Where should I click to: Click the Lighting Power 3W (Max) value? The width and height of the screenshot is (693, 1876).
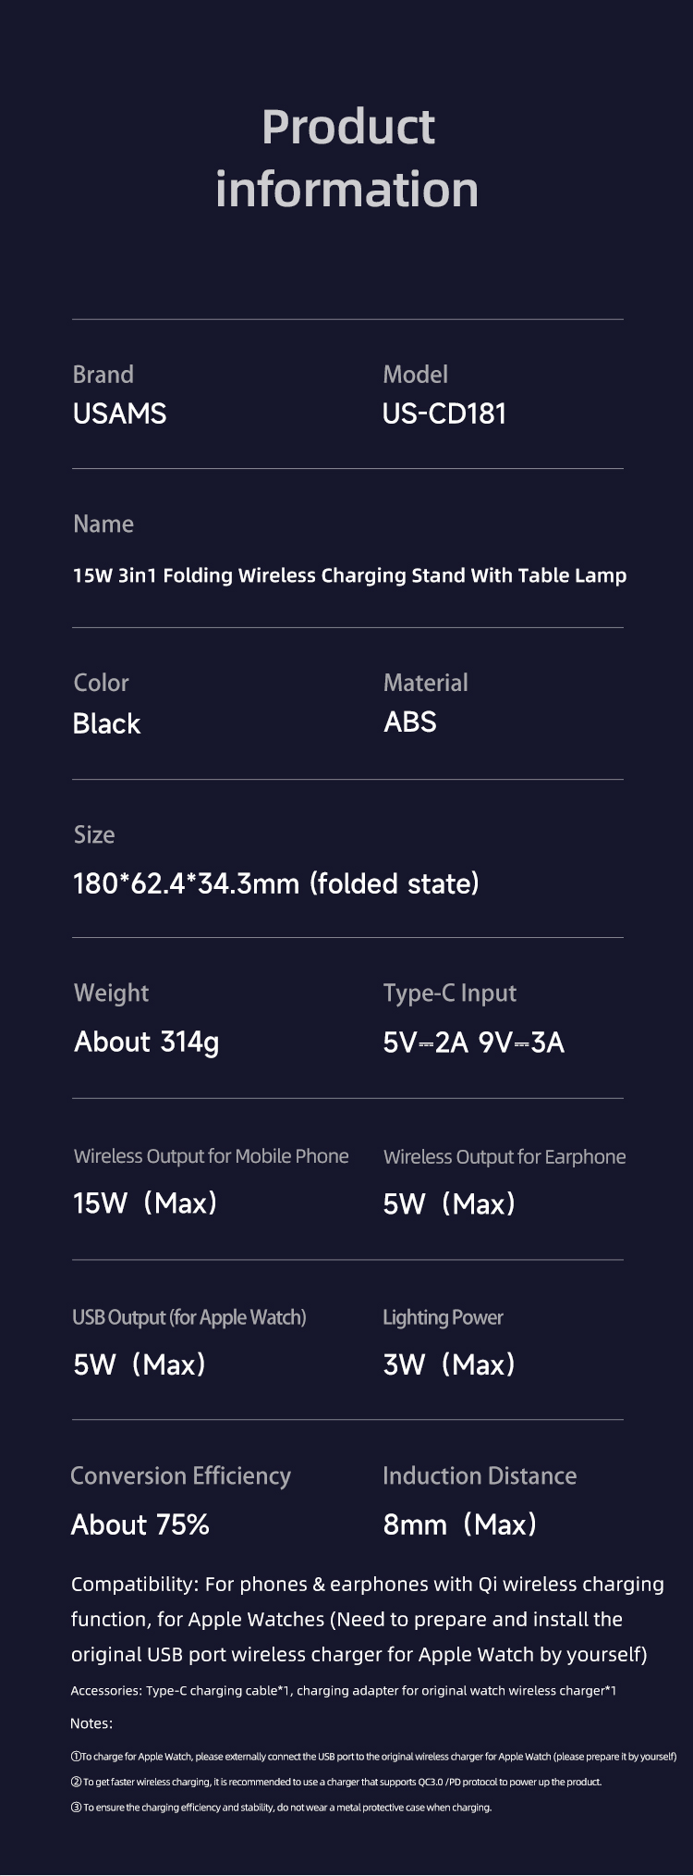coord(449,1364)
